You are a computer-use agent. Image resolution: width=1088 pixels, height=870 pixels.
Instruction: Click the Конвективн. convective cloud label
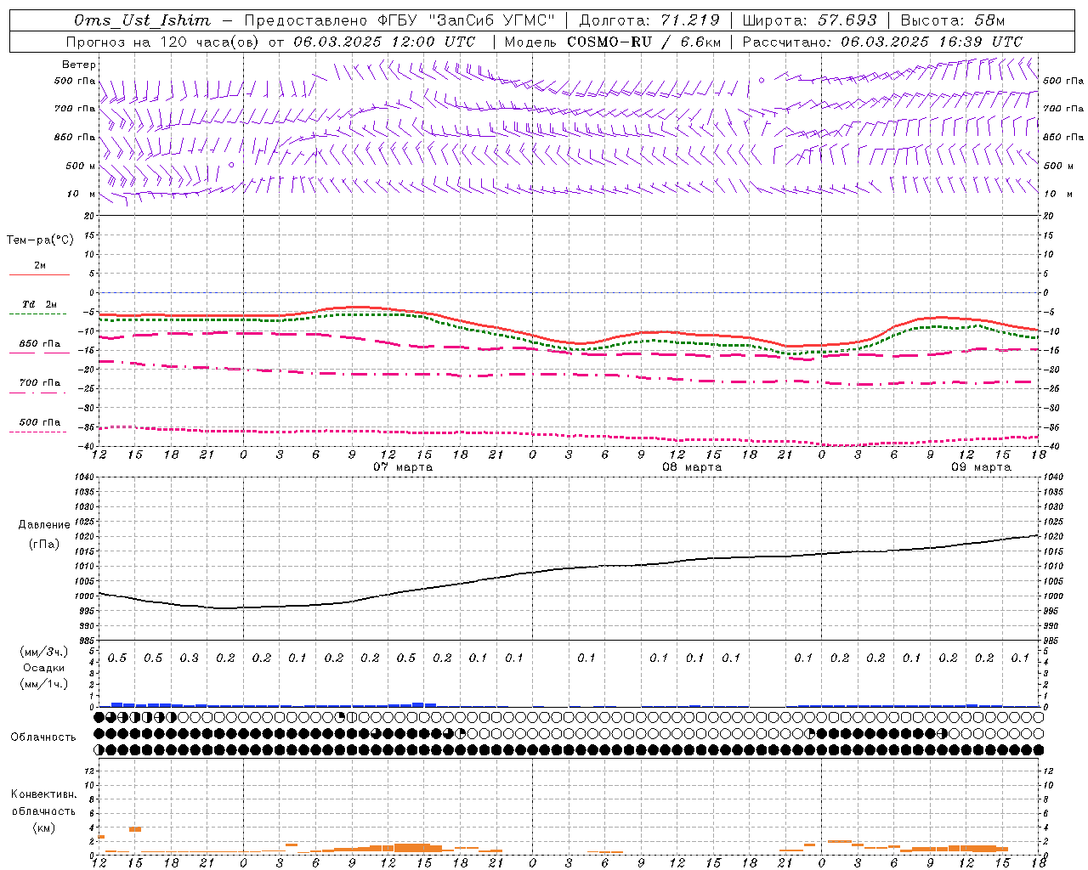coord(43,794)
